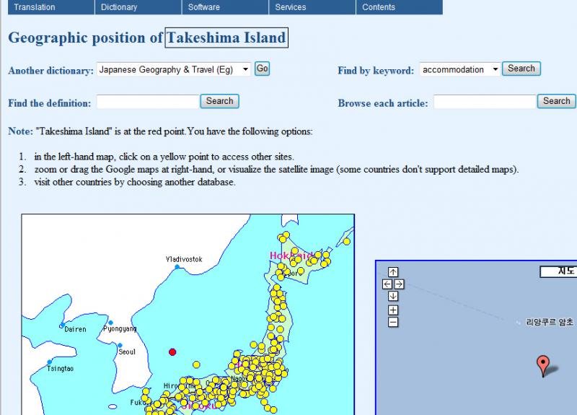Focus the Browse each article text field

484,102
